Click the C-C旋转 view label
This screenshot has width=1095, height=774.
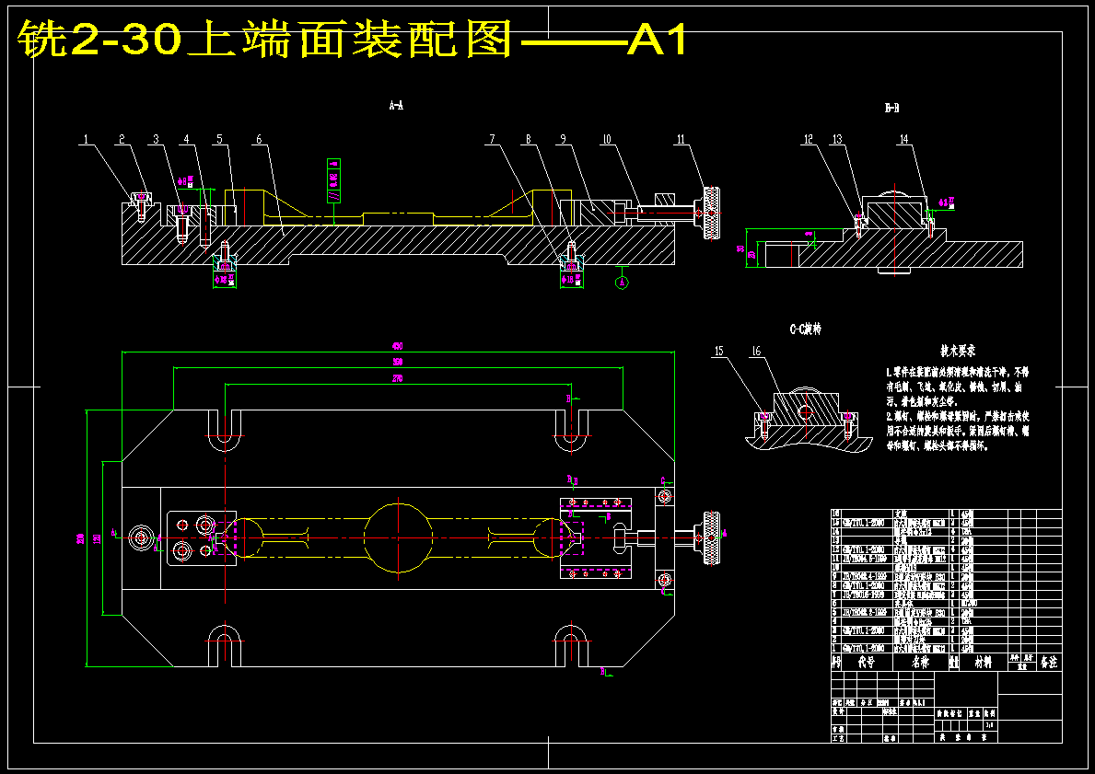click(805, 329)
